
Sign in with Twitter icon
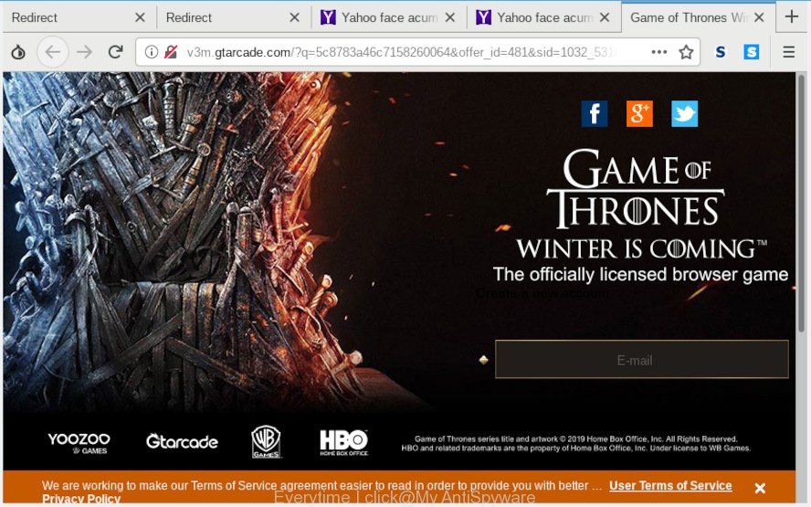click(x=684, y=114)
